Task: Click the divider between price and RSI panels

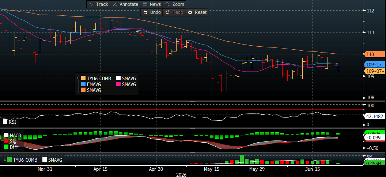Action: pos(192,101)
